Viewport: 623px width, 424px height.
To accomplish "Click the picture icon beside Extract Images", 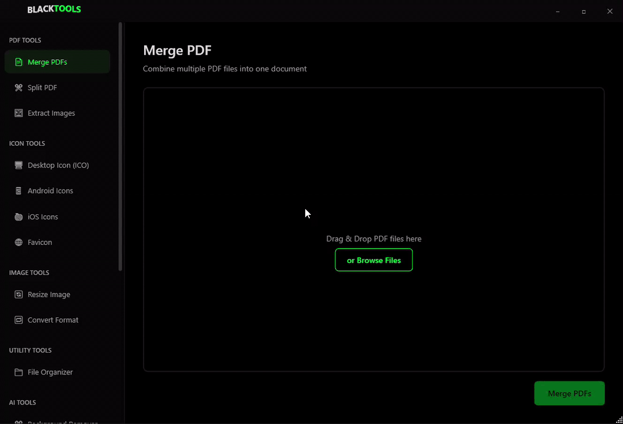I will tap(18, 113).
